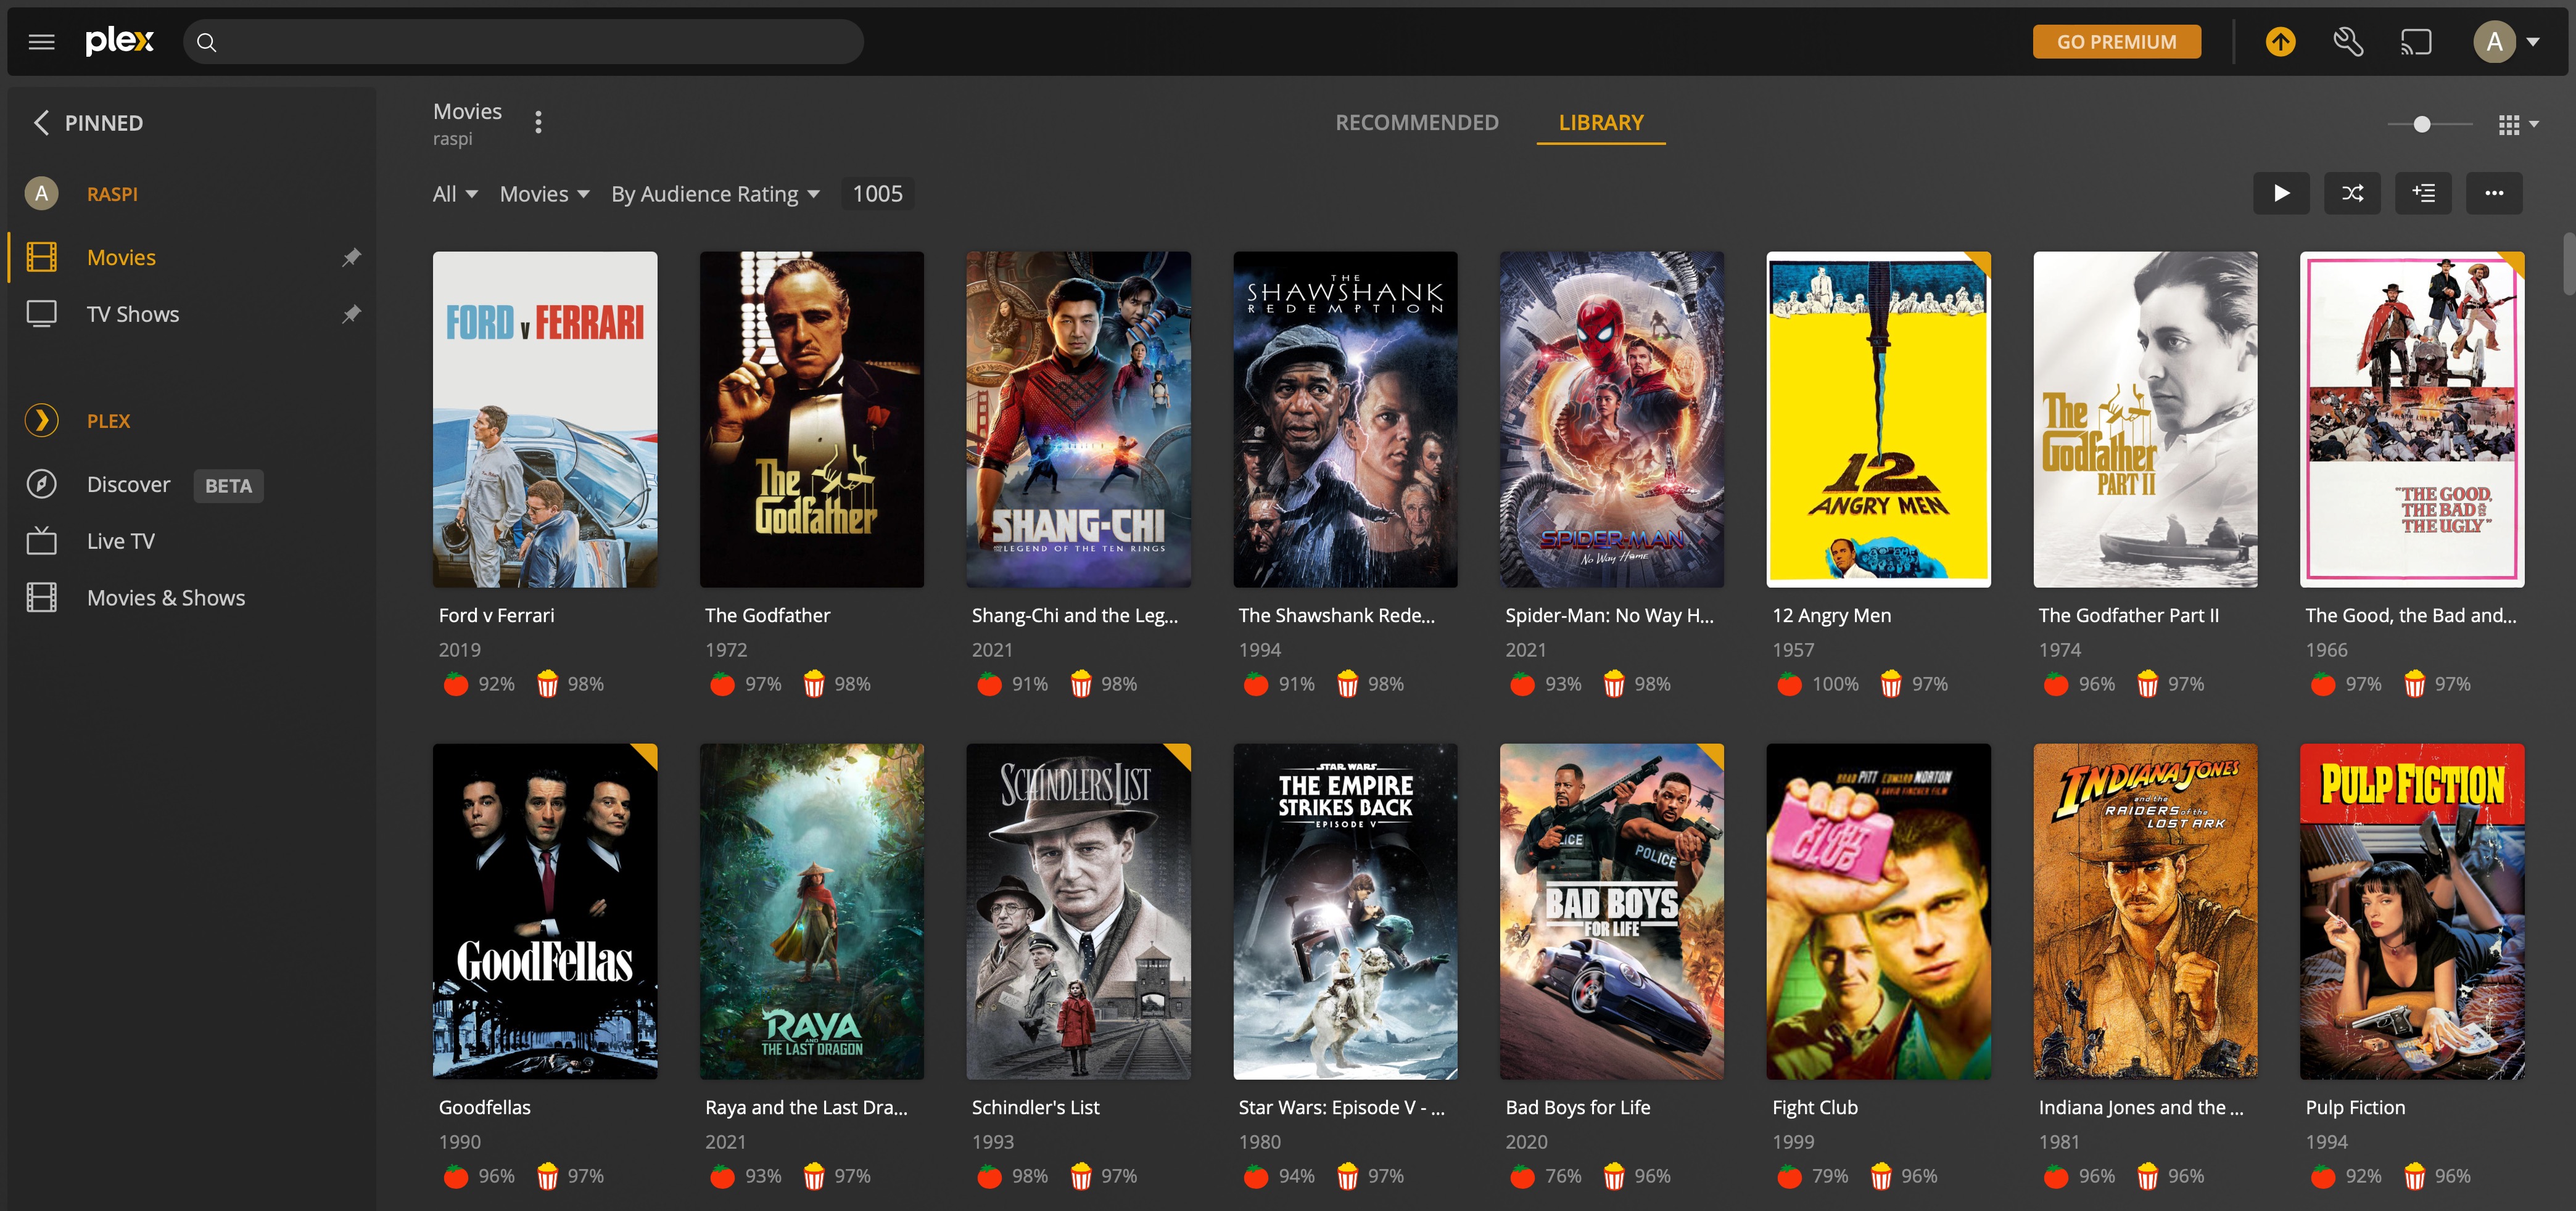Open the wrench settings icon in the top bar
The image size is (2576, 1211).
2349,41
